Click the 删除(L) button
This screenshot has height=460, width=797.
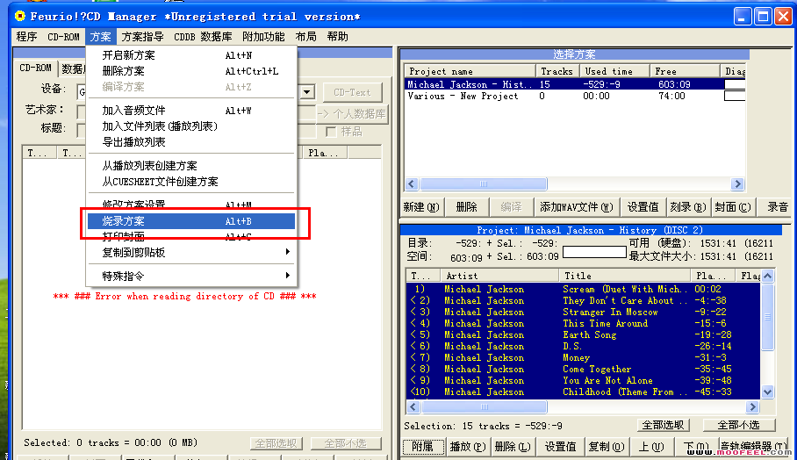coord(513,447)
